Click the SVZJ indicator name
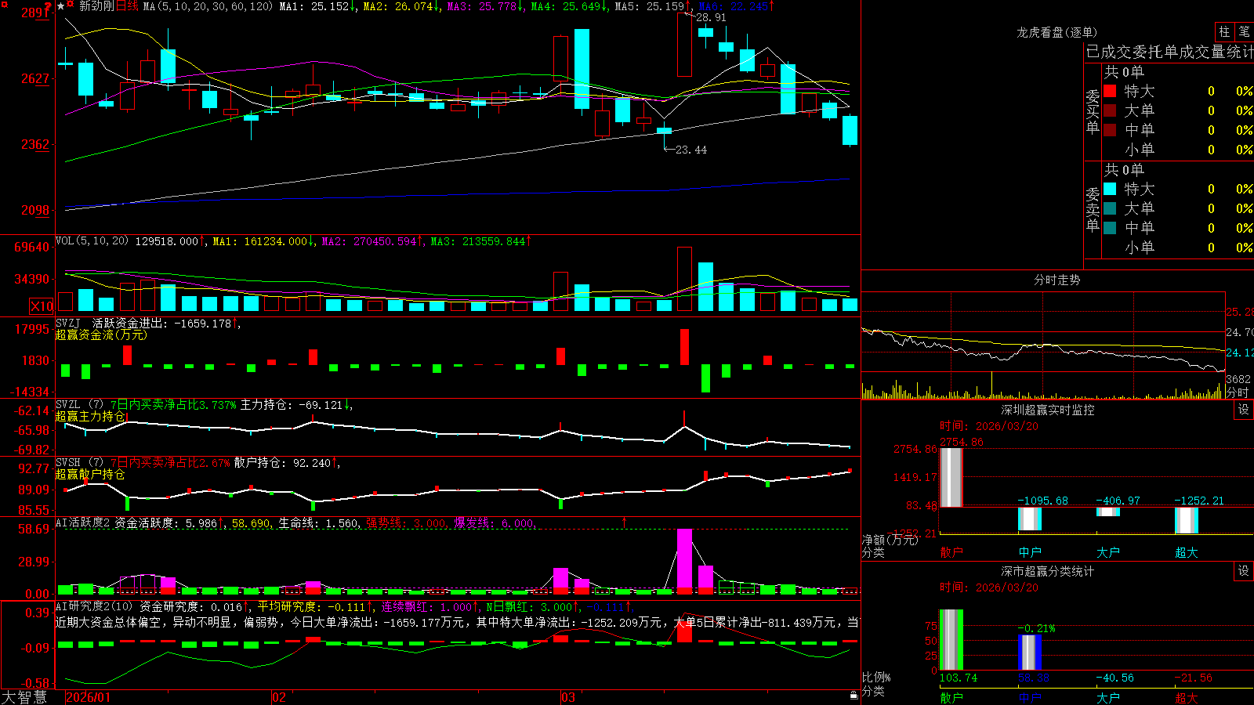1254x705 pixels. [x=68, y=323]
